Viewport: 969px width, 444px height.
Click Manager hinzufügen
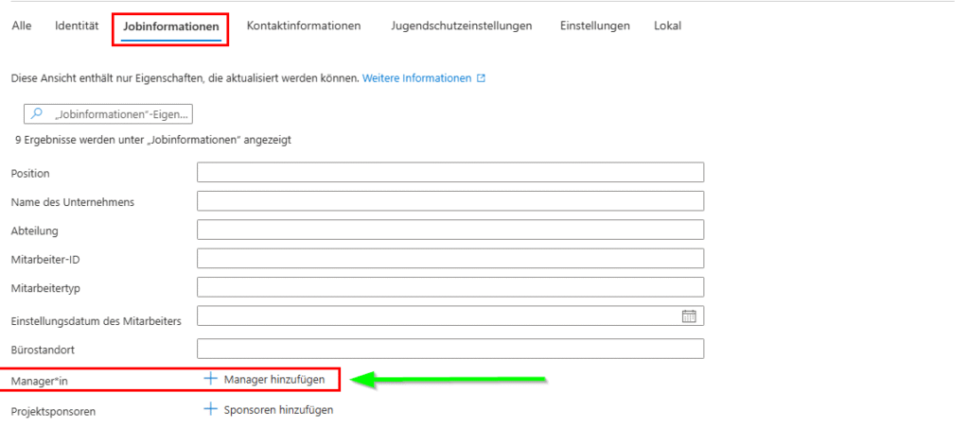pos(270,379)
